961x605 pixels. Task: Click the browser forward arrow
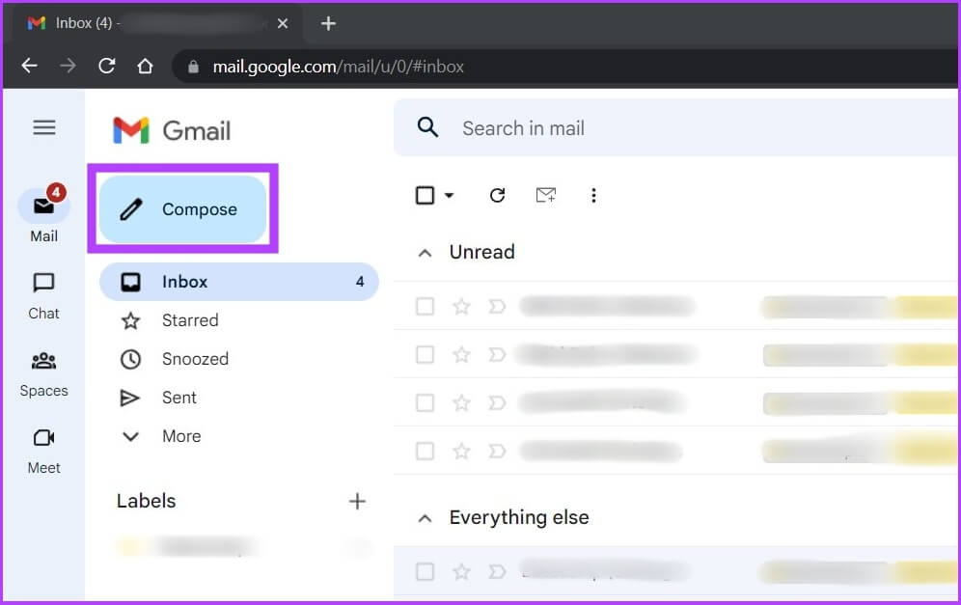(69, 66)
